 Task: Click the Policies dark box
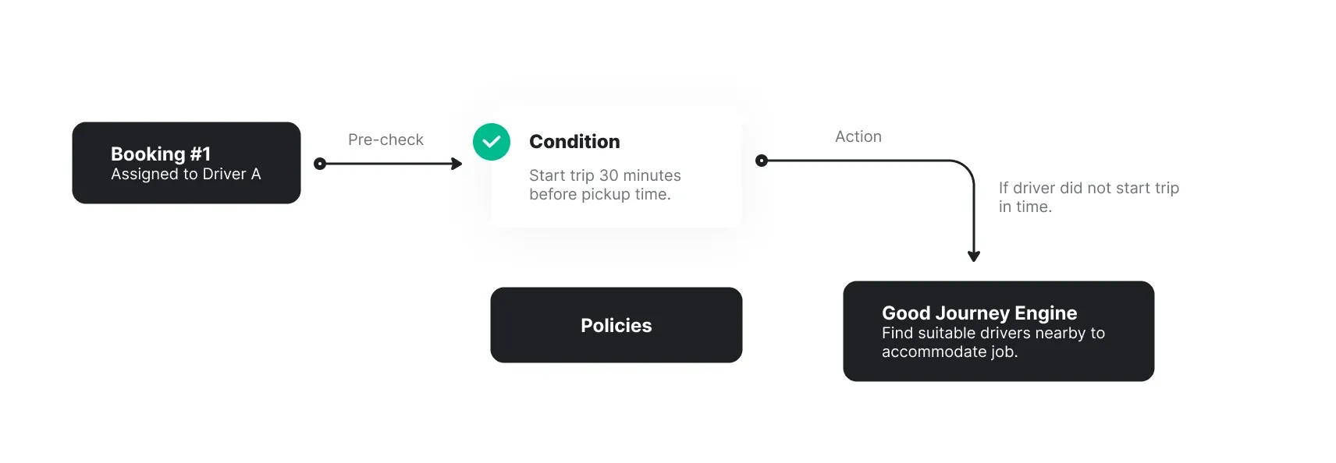click(x=616, y=325)
